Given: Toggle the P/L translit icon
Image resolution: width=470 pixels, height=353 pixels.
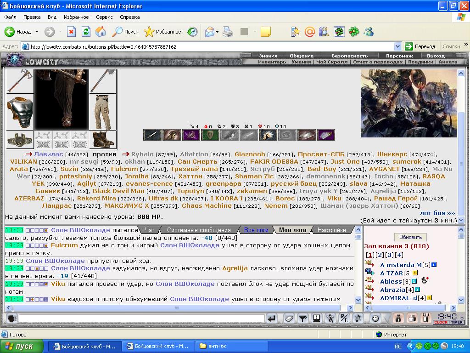Looking at the screenshot, I should (344, 318).
